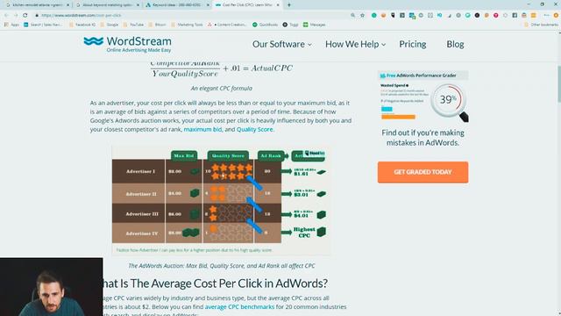561x316 pixels.
Task: Open the QuickBooks bookmark
Action: coord(265,25)
